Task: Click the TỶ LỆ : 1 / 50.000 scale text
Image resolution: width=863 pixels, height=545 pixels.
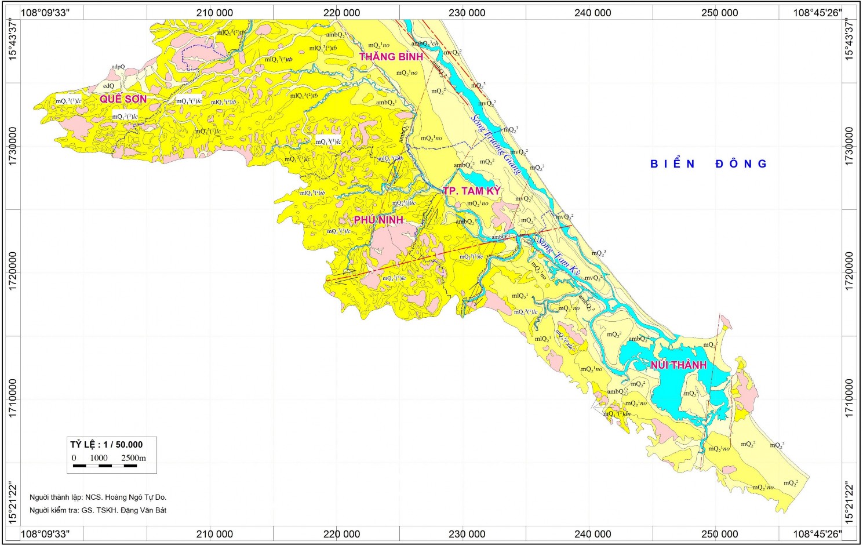Action: [x=107, y=445]
